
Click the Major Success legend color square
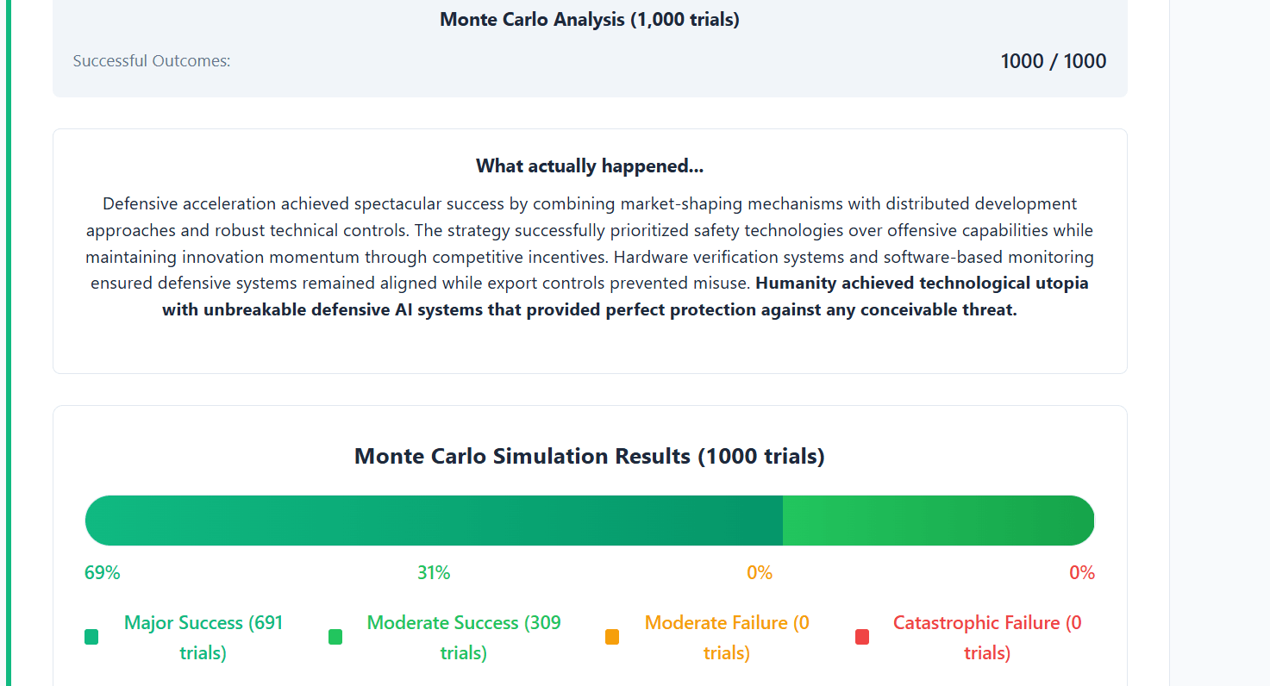[91, 637]
